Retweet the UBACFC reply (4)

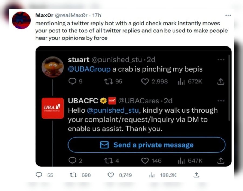pyautogui.click(x=109, y=161)
